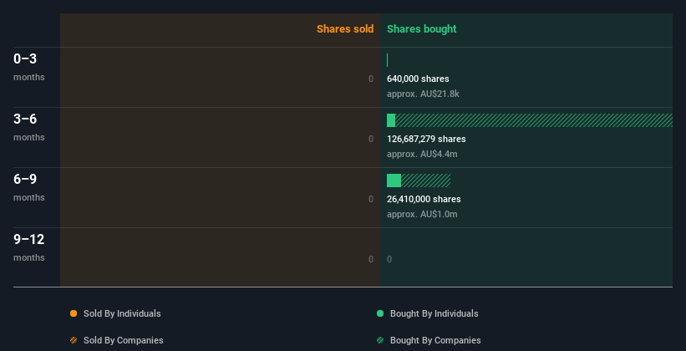Click the approx. AU$4.4m value text
The image size is (686, 351).
[422, 154]
